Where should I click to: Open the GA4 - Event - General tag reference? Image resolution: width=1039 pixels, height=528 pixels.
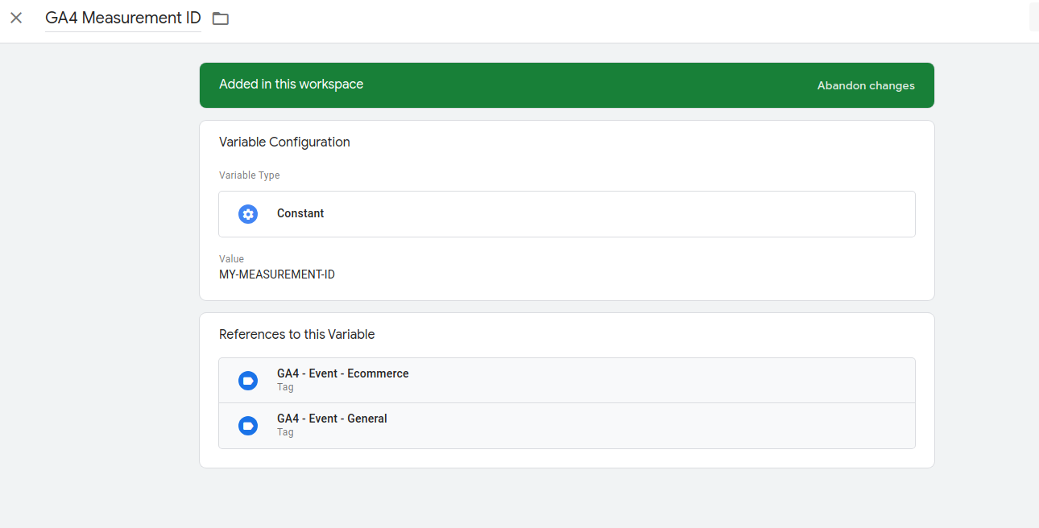(332, 419)
